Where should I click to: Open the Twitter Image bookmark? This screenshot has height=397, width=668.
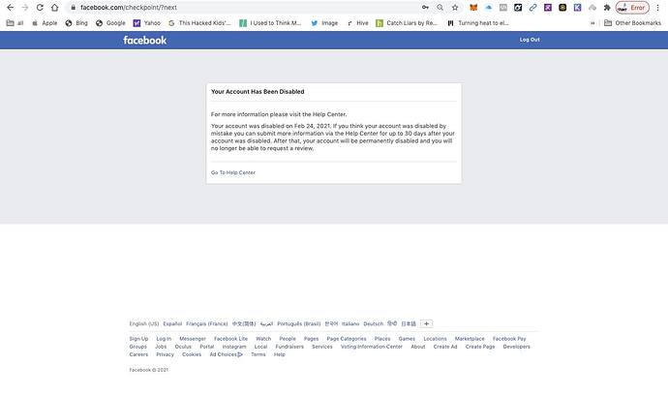[x=324, y=23]
